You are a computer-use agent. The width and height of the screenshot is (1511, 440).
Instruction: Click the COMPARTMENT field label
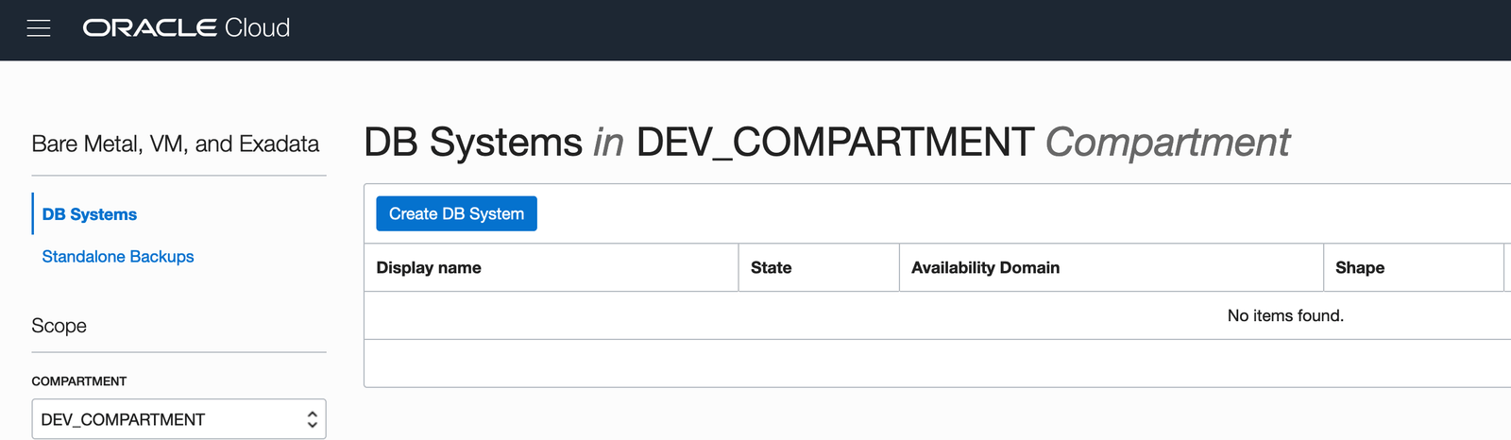click(79, 381)
